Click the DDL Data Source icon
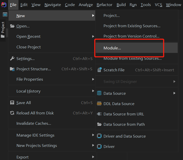 point(99,104)
